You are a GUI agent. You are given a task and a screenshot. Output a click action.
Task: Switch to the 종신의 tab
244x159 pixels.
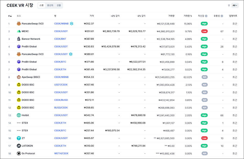pos(50,5)
